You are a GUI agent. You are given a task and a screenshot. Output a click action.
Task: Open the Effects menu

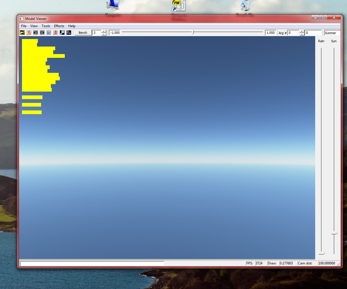[x=59, y=26]
